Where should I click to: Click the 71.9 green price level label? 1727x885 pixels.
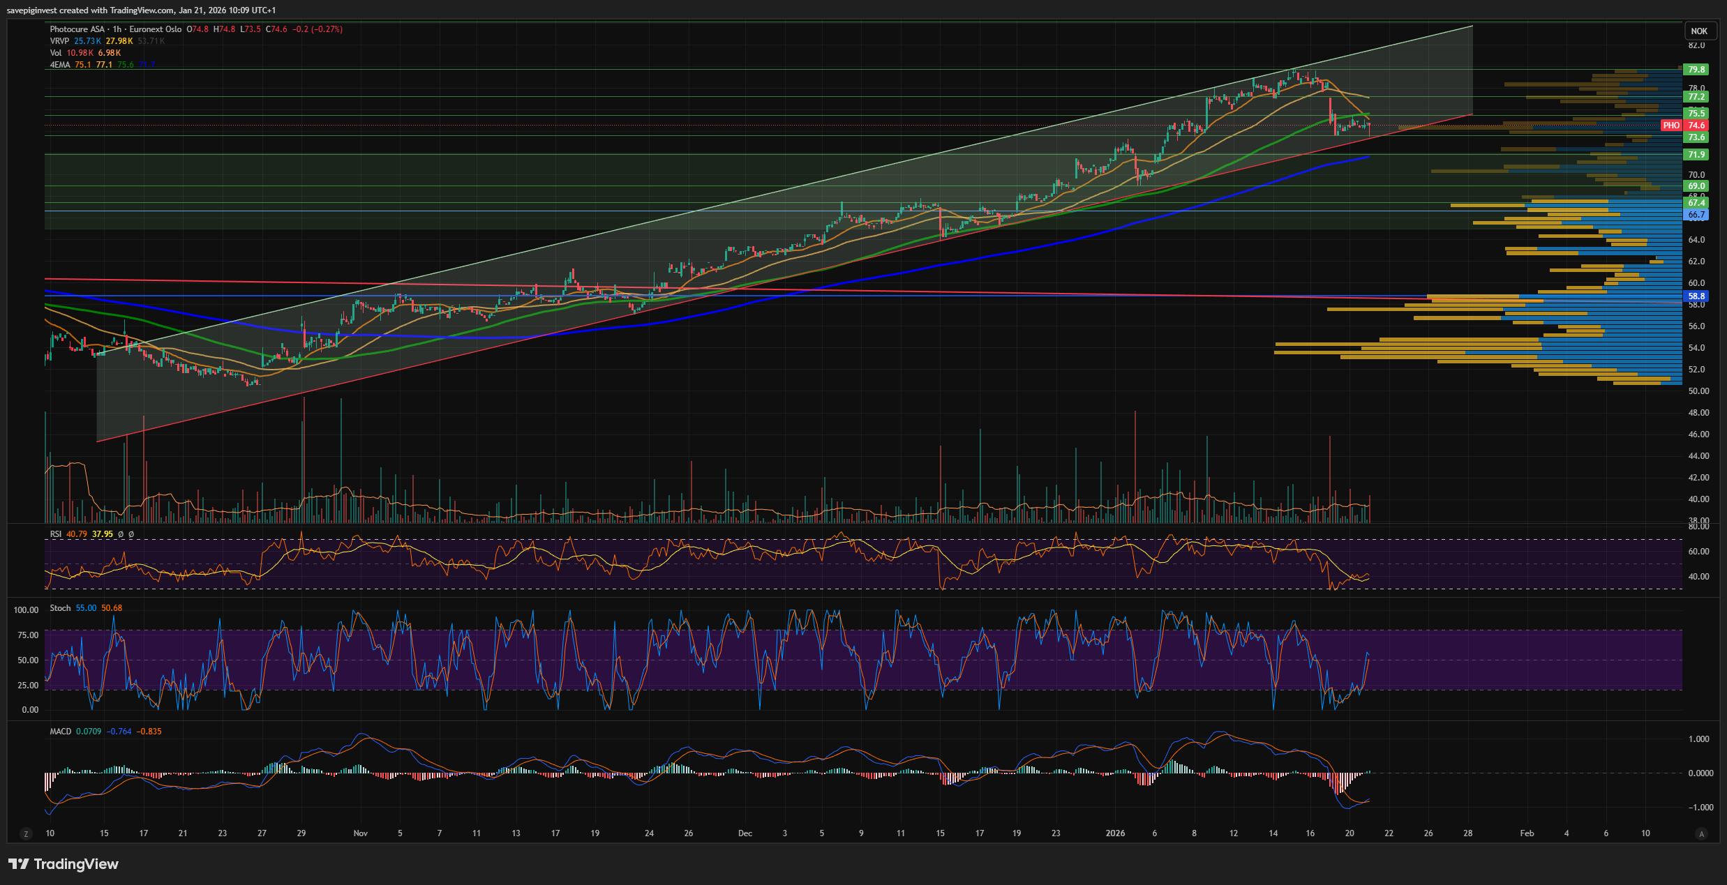tap(1696, 155)
